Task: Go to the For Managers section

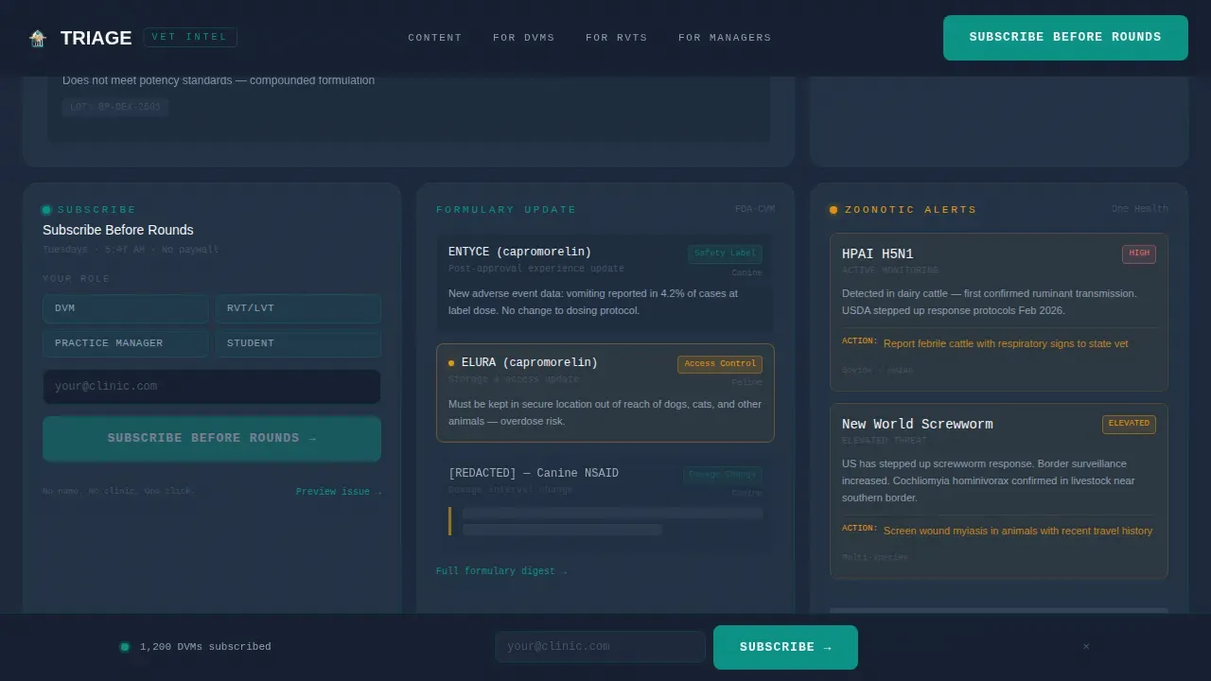Action: pos(725,38)
